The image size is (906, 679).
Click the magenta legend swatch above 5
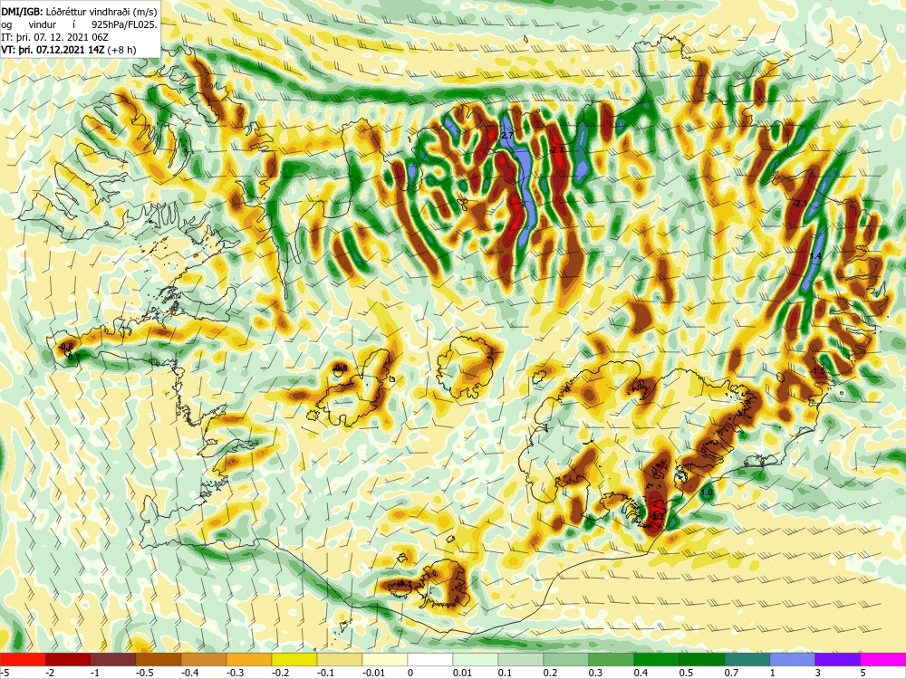coord(883,659)
